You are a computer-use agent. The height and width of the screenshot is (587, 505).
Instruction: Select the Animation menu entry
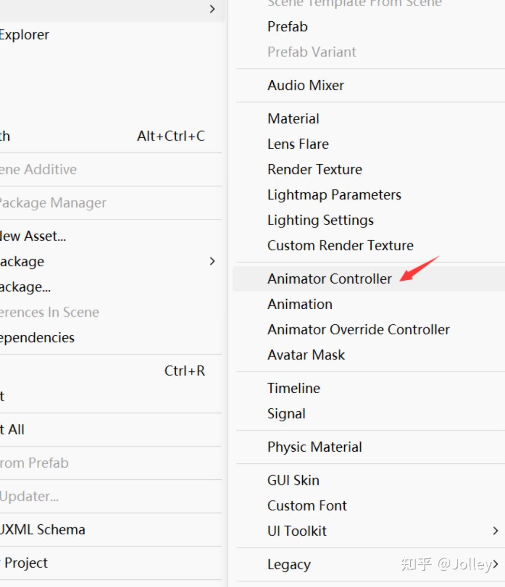click(300, 304)
